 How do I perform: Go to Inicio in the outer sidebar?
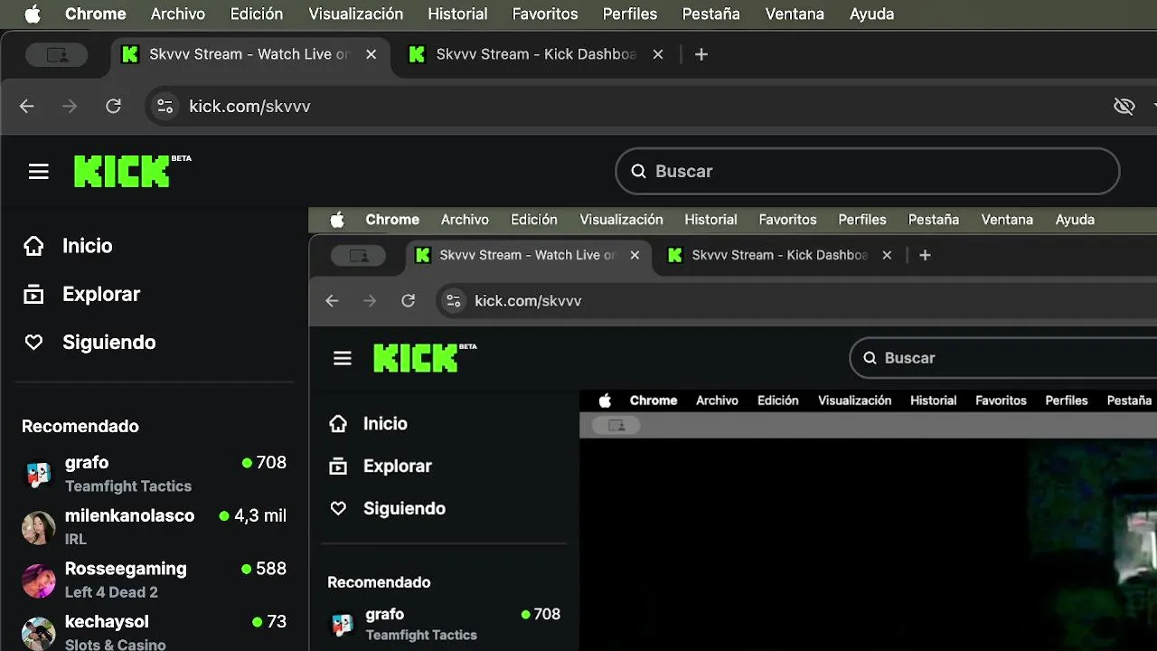(x=87, y=246)
